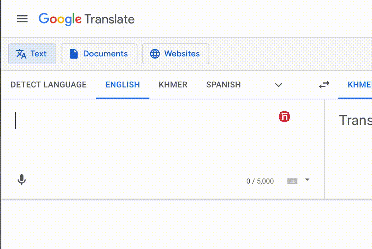The width and height of the screenshot is (372, 249).
Task: Swap source and target languages
Action: 324,85
